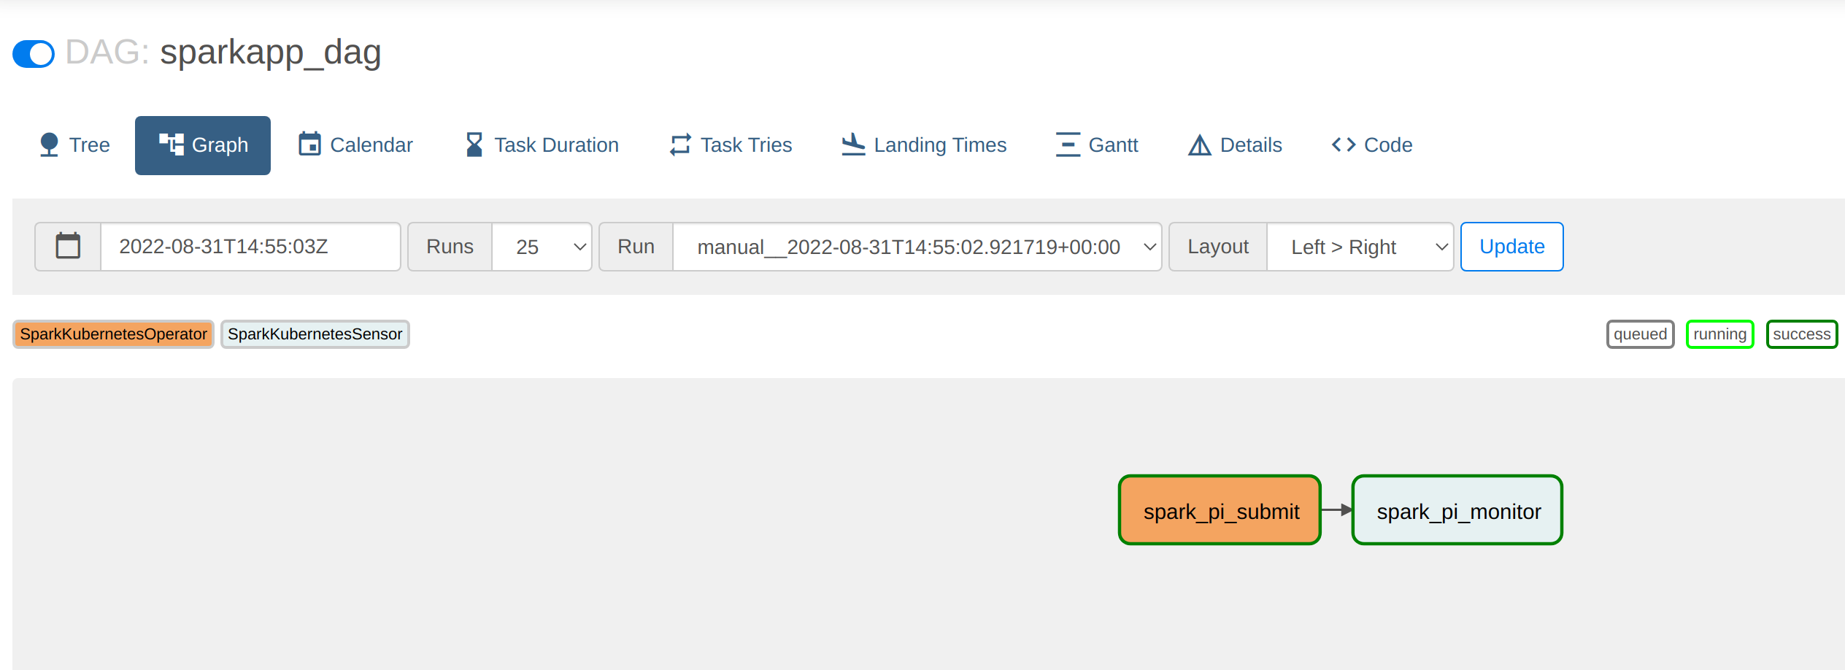1845x670 pixels.
Task: Expand the Run selection dropdown
Action: [916, 247]
